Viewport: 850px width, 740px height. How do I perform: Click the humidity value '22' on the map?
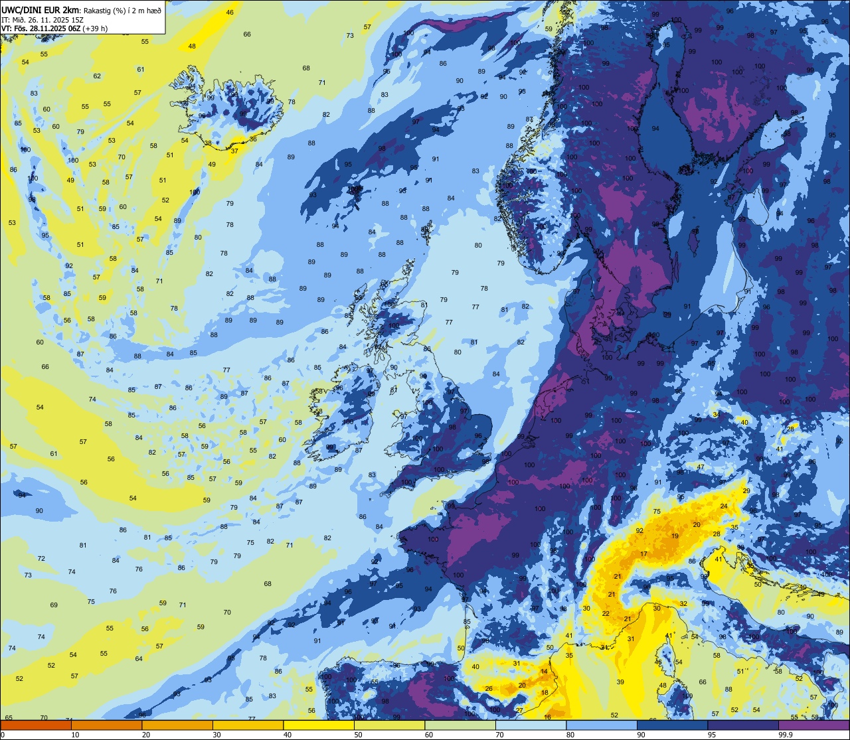[606, 614]
